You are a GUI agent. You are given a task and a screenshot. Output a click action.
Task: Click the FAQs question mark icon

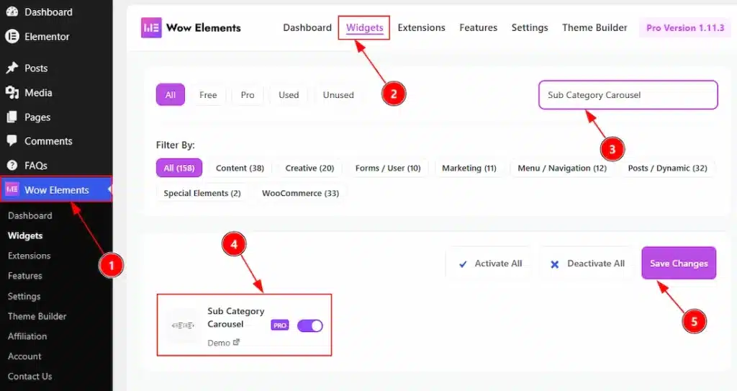pos(12,165)
